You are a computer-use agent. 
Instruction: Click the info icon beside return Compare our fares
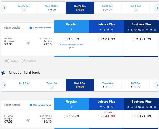tap(31, 105)
